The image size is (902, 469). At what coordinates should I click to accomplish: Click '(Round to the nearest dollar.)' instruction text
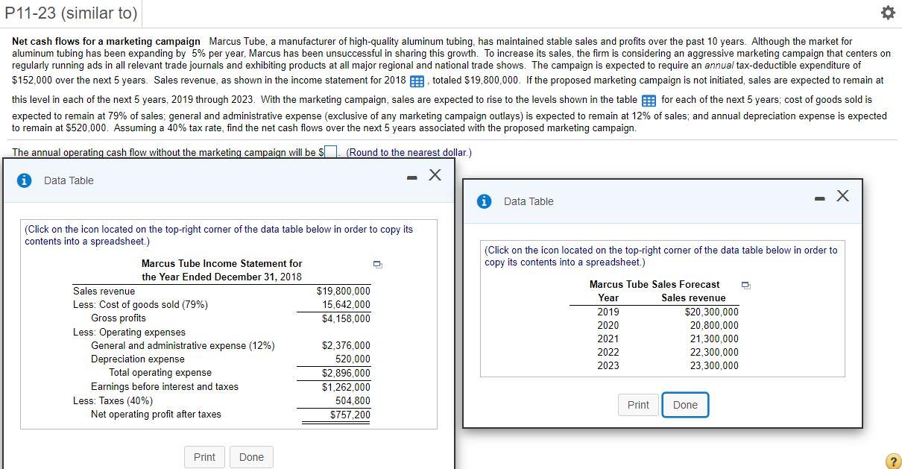coord(409,153)
